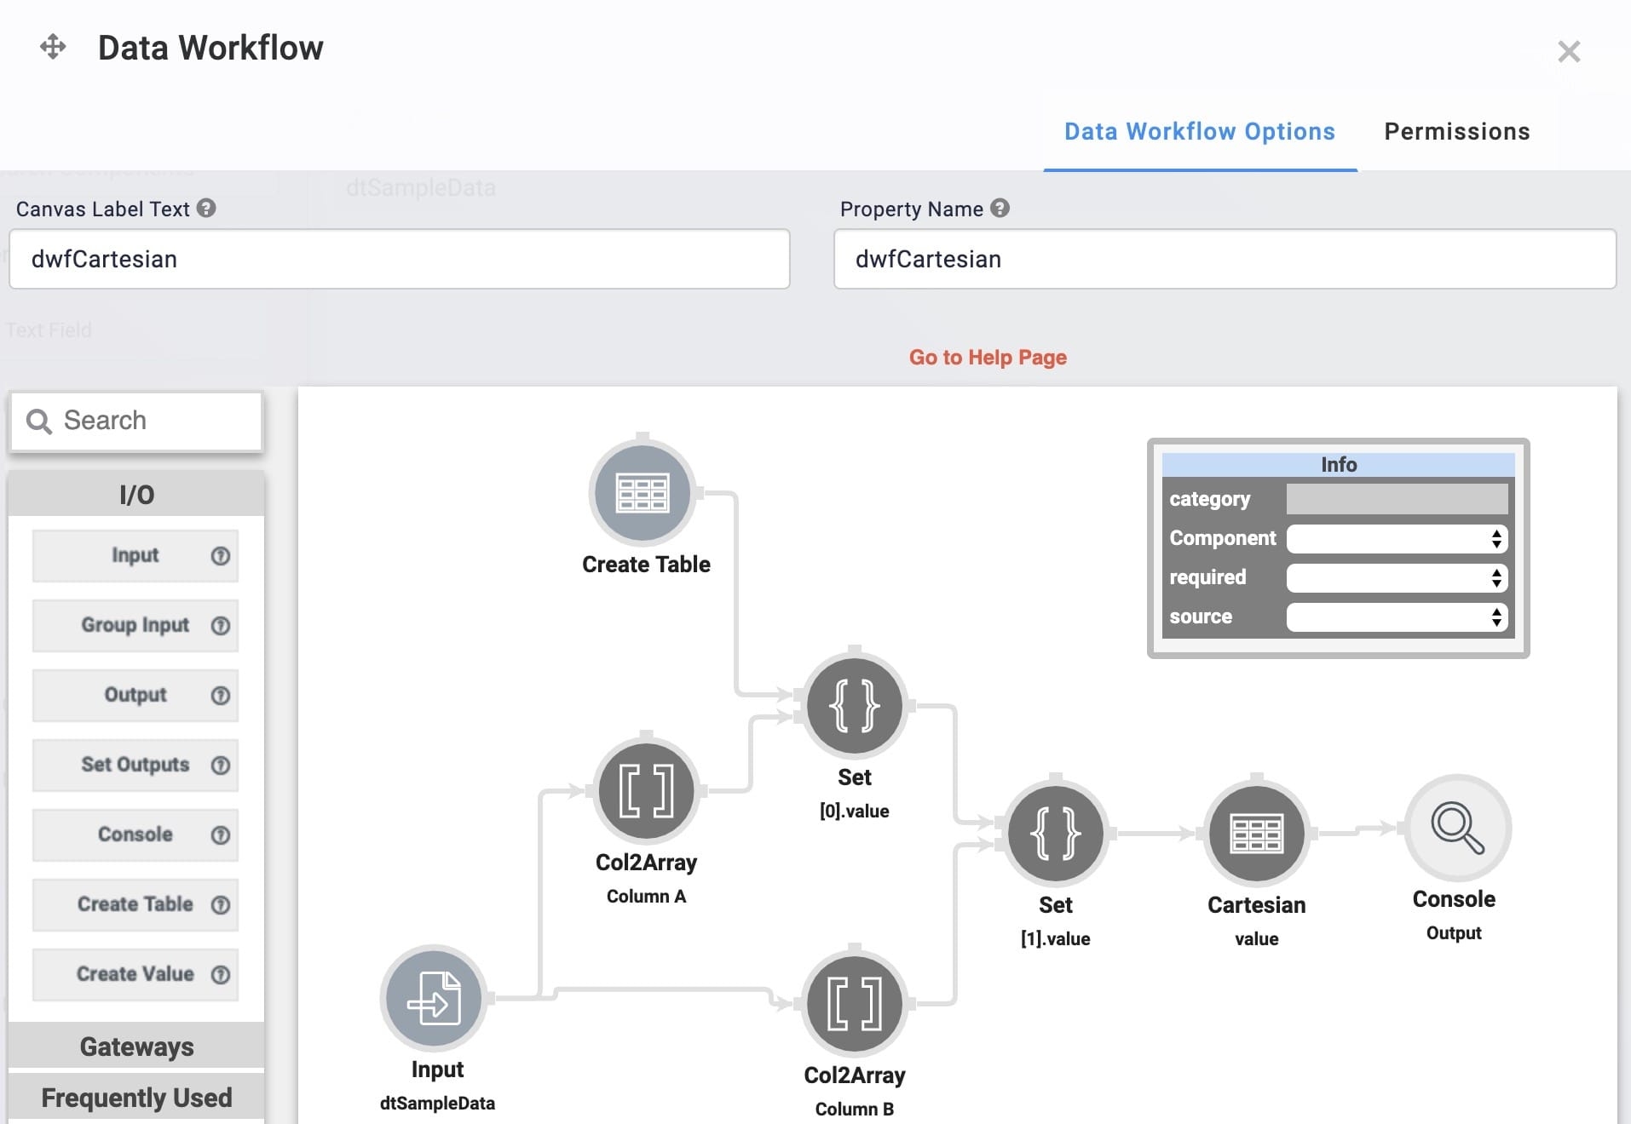Select the Col2Array Column A node
Viewport: 1631px width, 1124px height.
pos(646,790)
